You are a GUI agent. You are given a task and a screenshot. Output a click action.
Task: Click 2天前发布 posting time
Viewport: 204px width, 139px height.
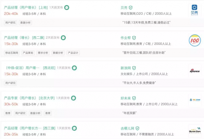(53, 38)
